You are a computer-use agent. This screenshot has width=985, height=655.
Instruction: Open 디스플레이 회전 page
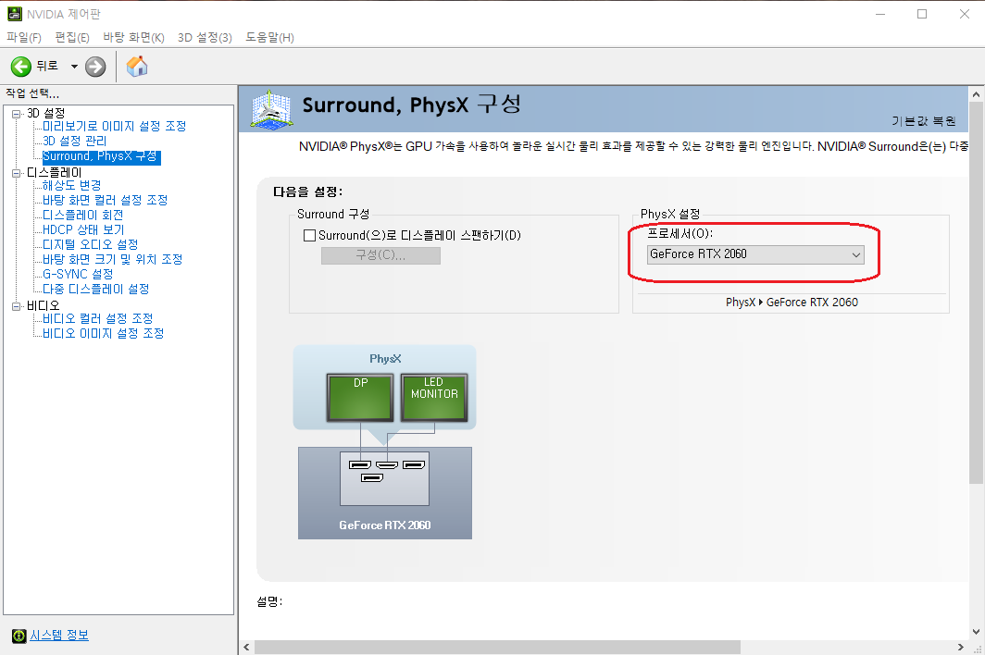(83, 215)
